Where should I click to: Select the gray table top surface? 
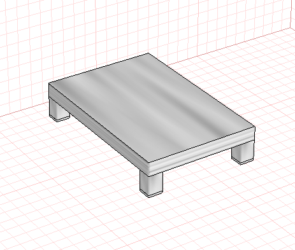pyautogui.click(x=152, y=108)
